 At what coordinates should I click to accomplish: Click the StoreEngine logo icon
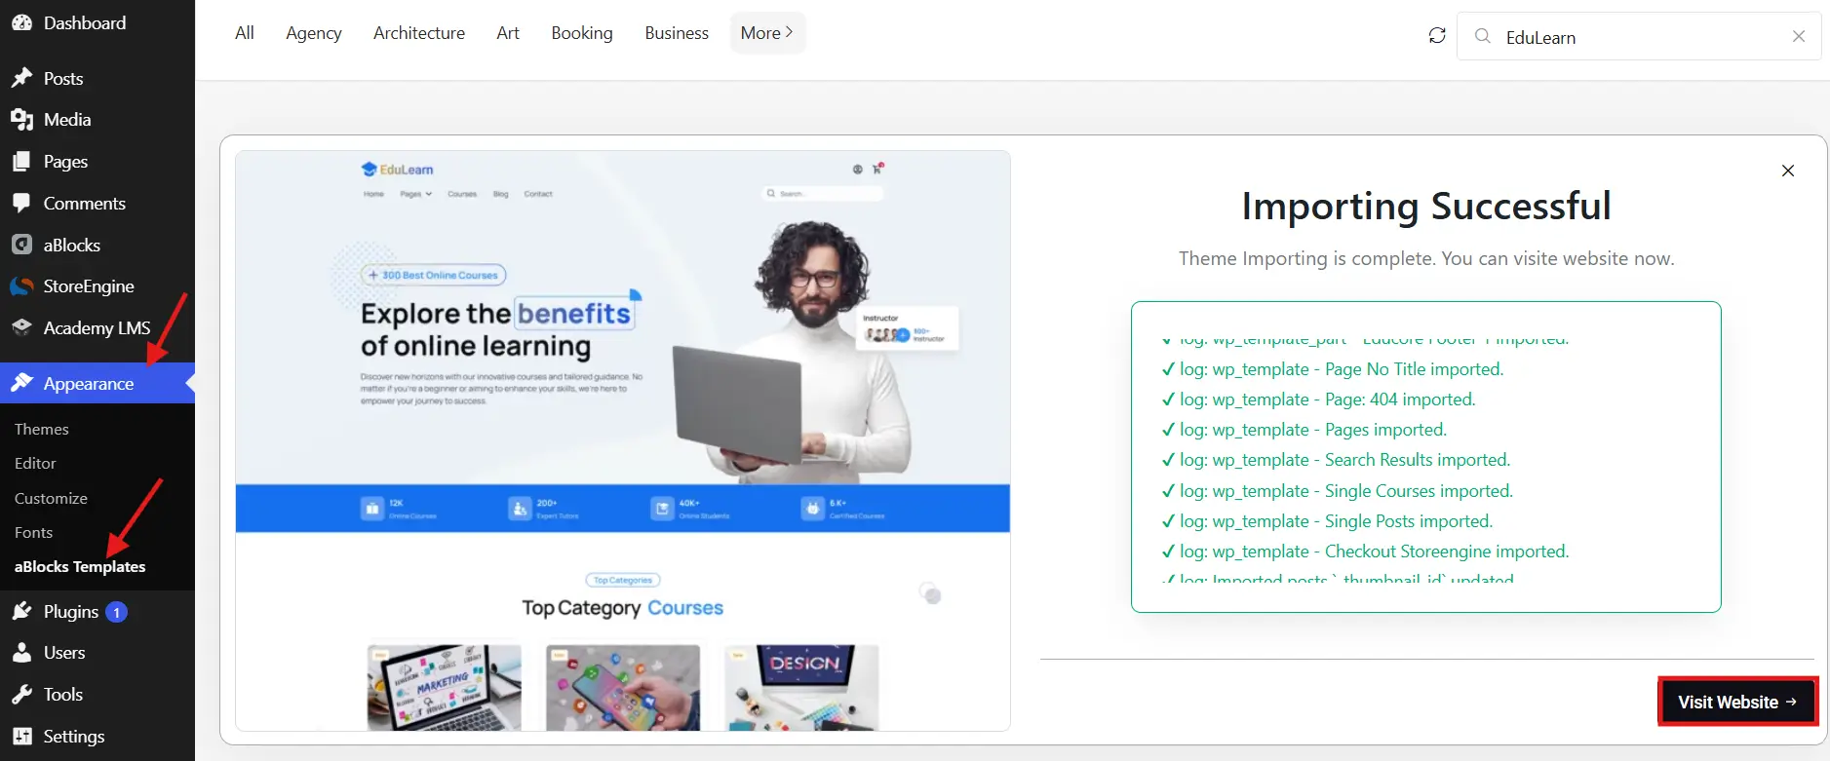pos(21,286)
